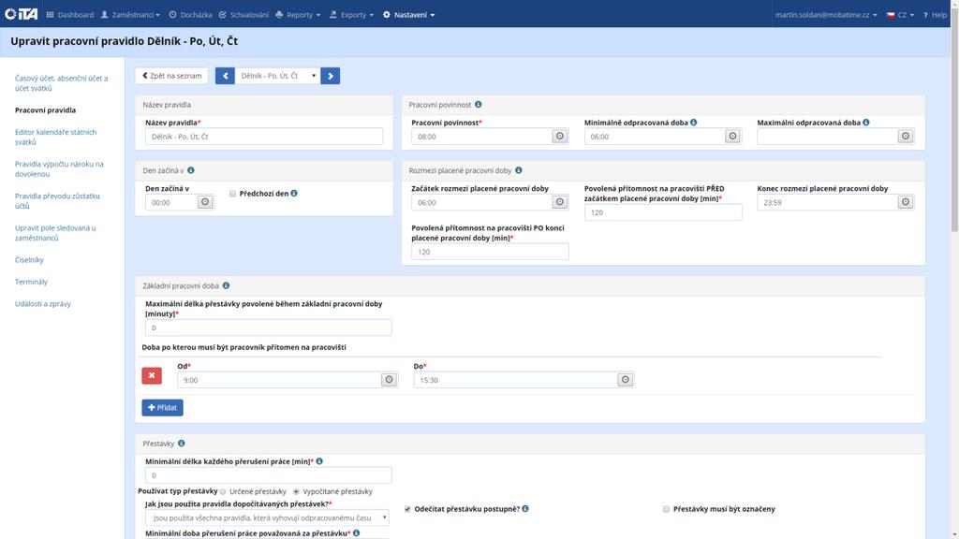
Task: Go to next work rule arrow
Action: tap(331, 76)
